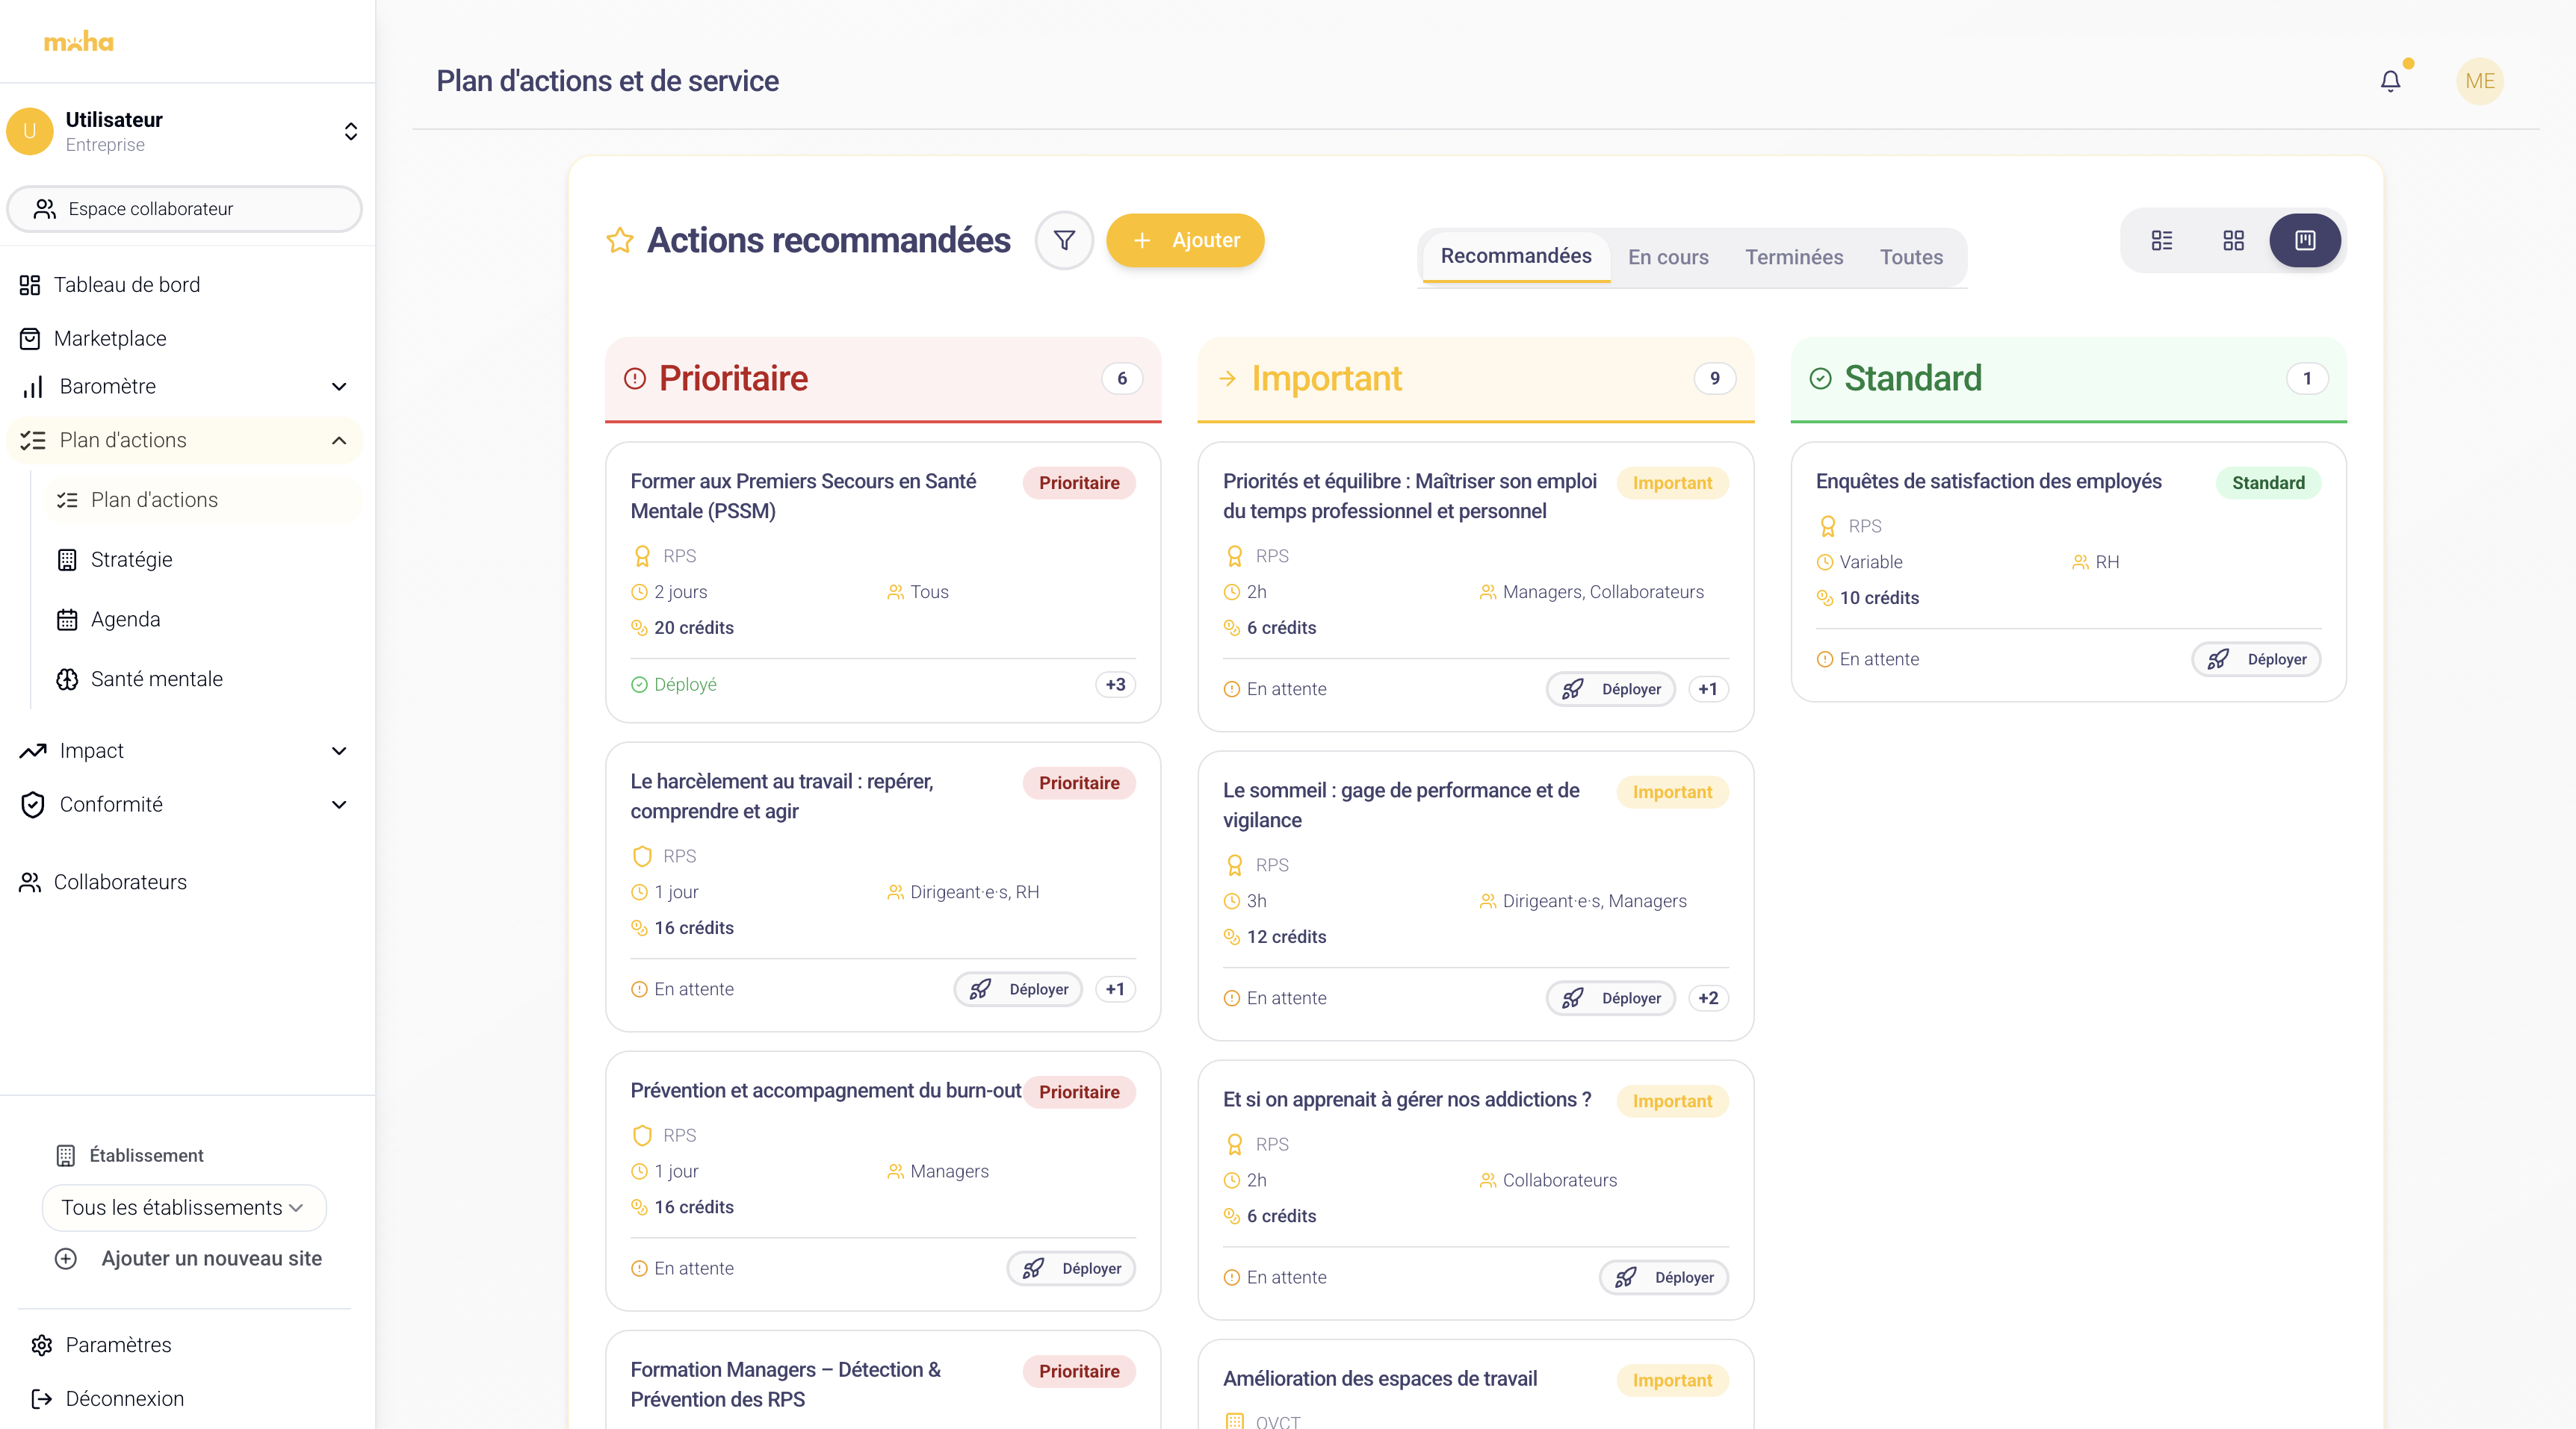The height and width of the screenshot is (1429, 2576).
Task: Log out via Déconnexion
Action: (x=124, y=1399)
